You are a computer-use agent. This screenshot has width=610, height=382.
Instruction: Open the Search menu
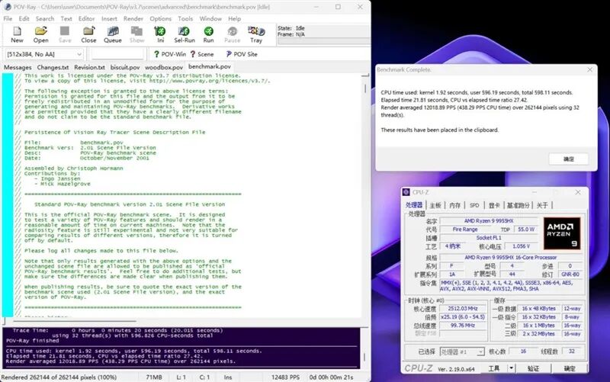pos(45,18)
